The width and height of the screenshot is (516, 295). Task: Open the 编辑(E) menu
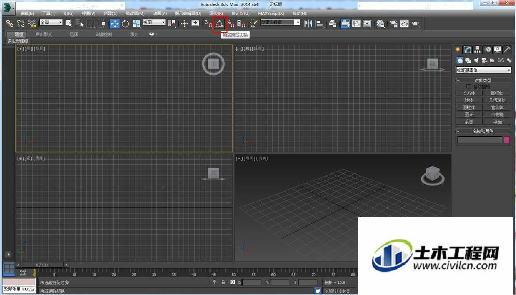(27, 13)
